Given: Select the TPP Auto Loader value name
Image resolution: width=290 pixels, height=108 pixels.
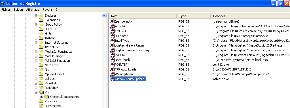Looking at the screenshot, I should coord(126,69).
